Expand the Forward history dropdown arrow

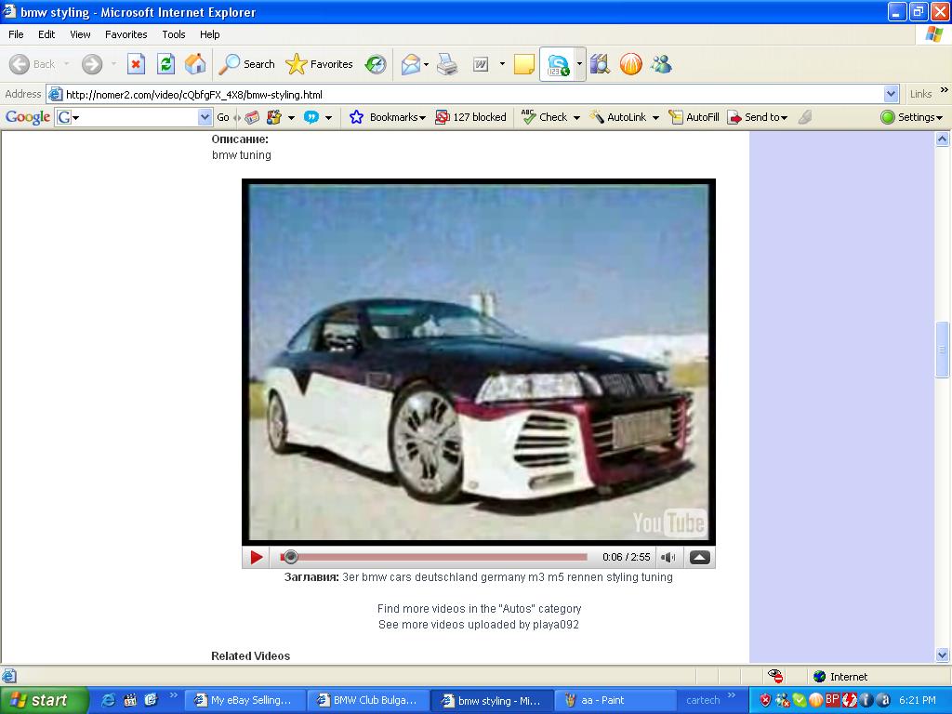point(113,64)
